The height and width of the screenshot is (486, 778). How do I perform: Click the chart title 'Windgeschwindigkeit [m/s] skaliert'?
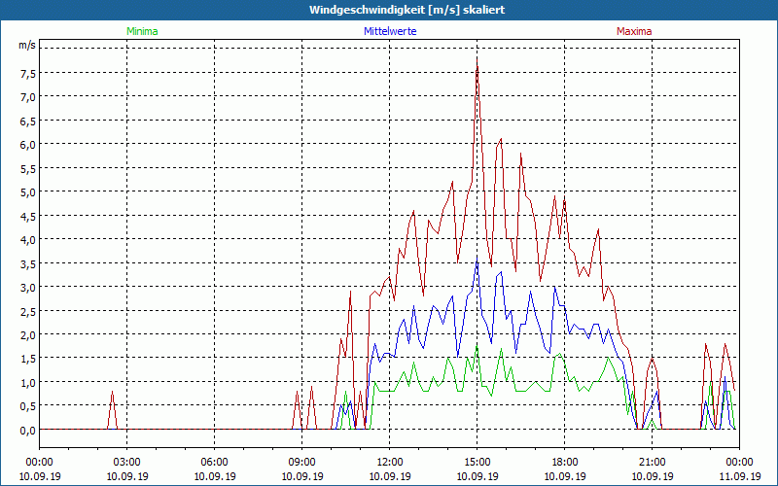pyautogui.click(x=407, y=10)
